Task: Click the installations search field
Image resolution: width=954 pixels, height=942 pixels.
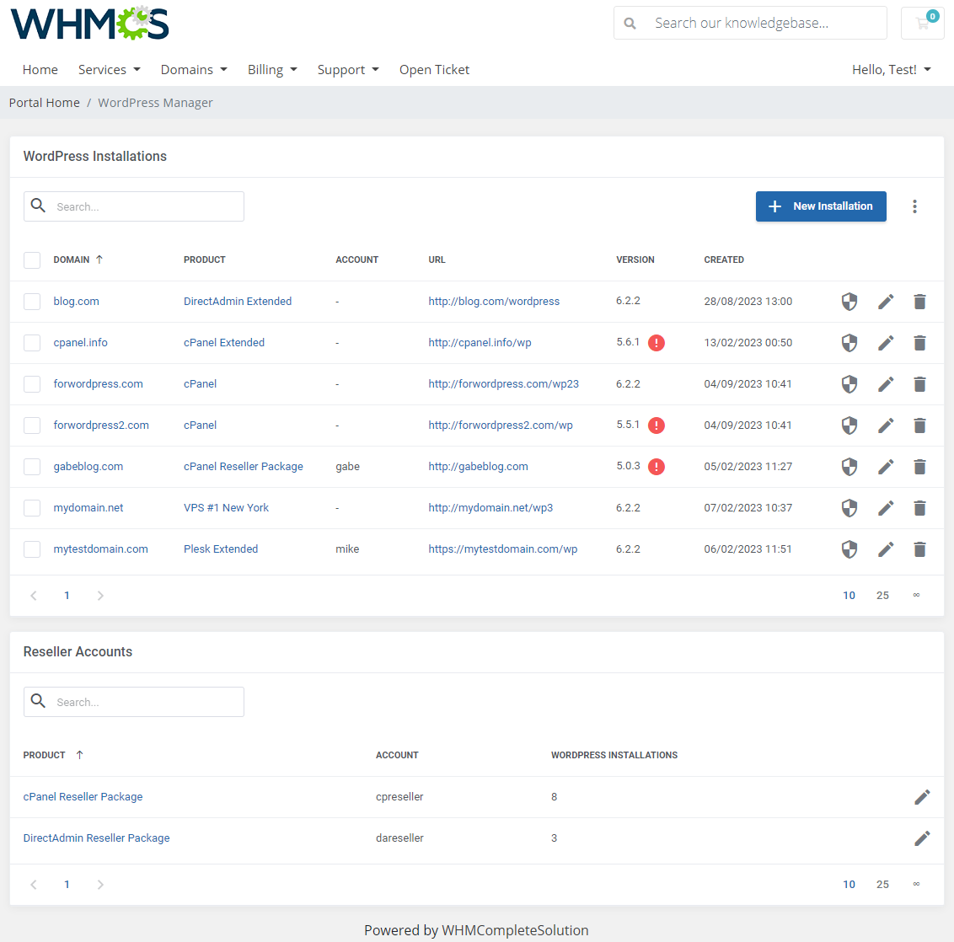Action: click(133, 206)
